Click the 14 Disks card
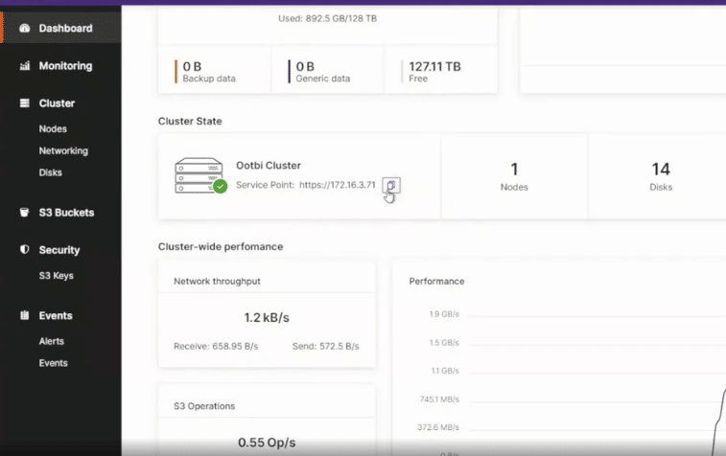This screenshot has width=726, height=456. 661,176
